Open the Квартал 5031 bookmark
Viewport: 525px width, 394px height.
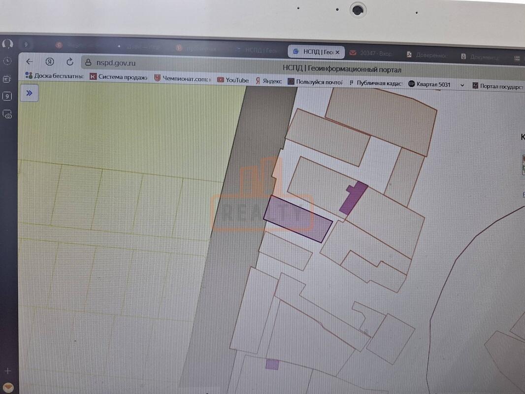point(429,84)
